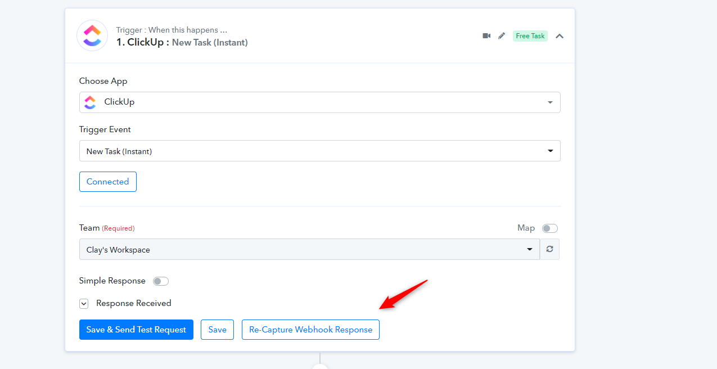Click Re-Capture Webhook Response button
This screenshot has height=369, width=717.
310,330
